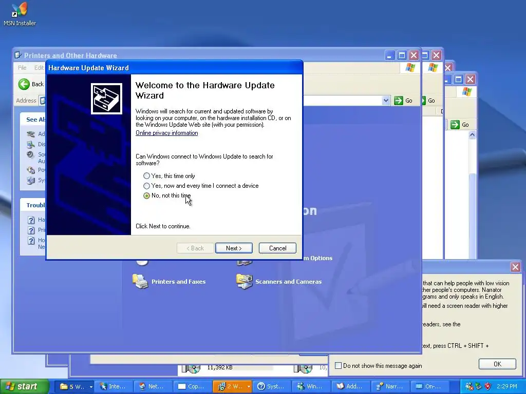Click the taskbar clock showing 2:29 PM
526x394 pixels.
[507, 387]
